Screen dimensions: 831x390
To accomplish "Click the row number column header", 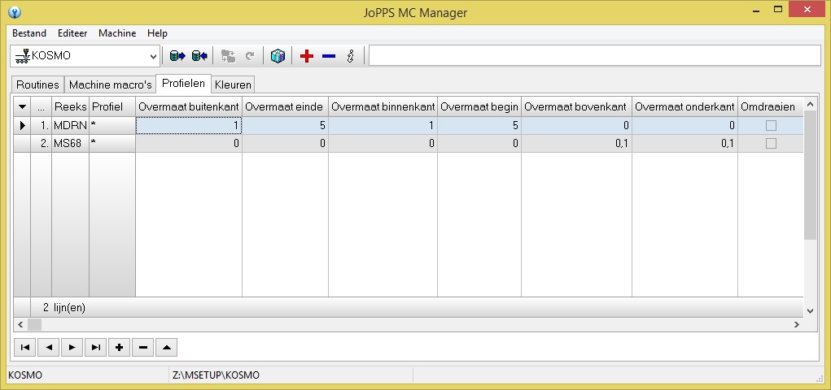I will coord(41,107).
